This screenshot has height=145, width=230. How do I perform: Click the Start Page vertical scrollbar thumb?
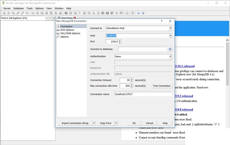[x=227, y=64]
